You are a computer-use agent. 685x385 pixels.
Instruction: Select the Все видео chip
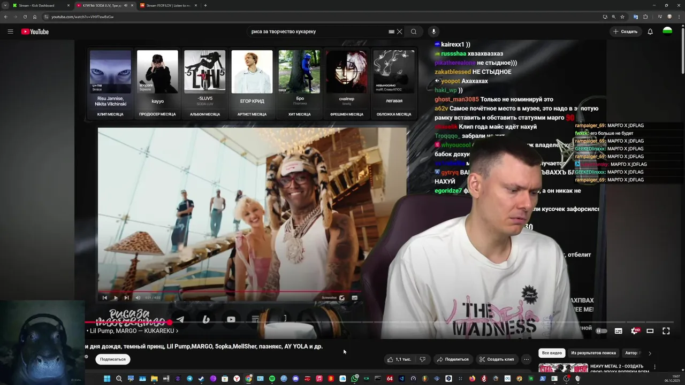552,353
